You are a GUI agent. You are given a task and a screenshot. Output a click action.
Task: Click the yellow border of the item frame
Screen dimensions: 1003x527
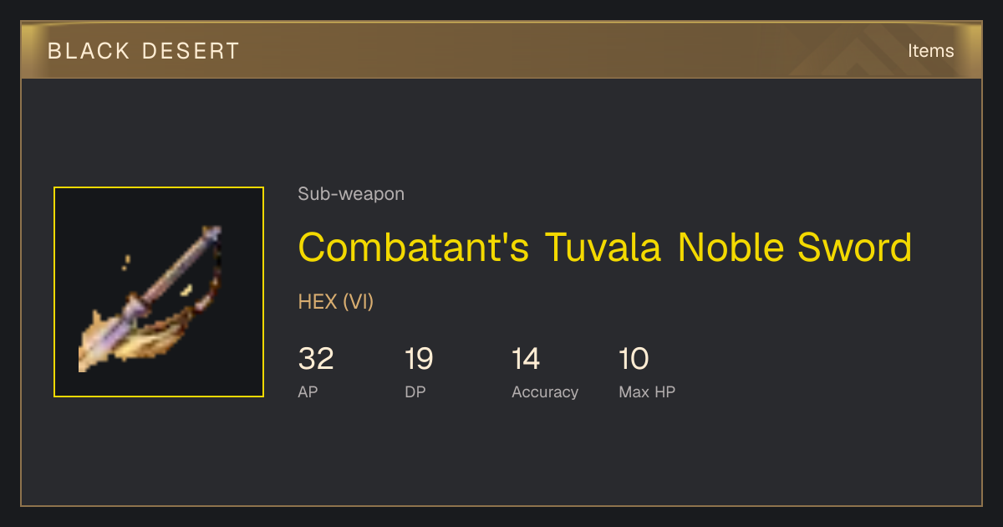54,292
